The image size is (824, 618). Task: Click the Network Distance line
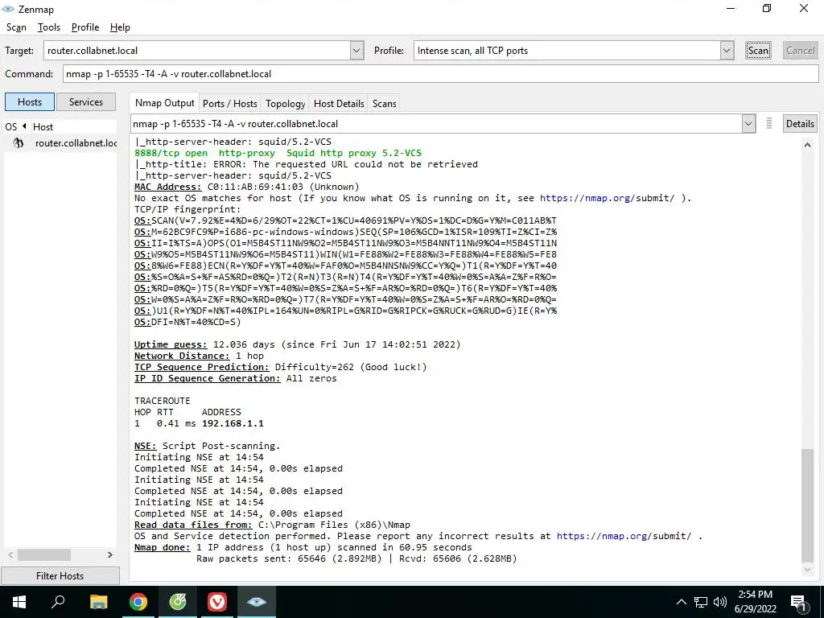(x=200, y=356)
